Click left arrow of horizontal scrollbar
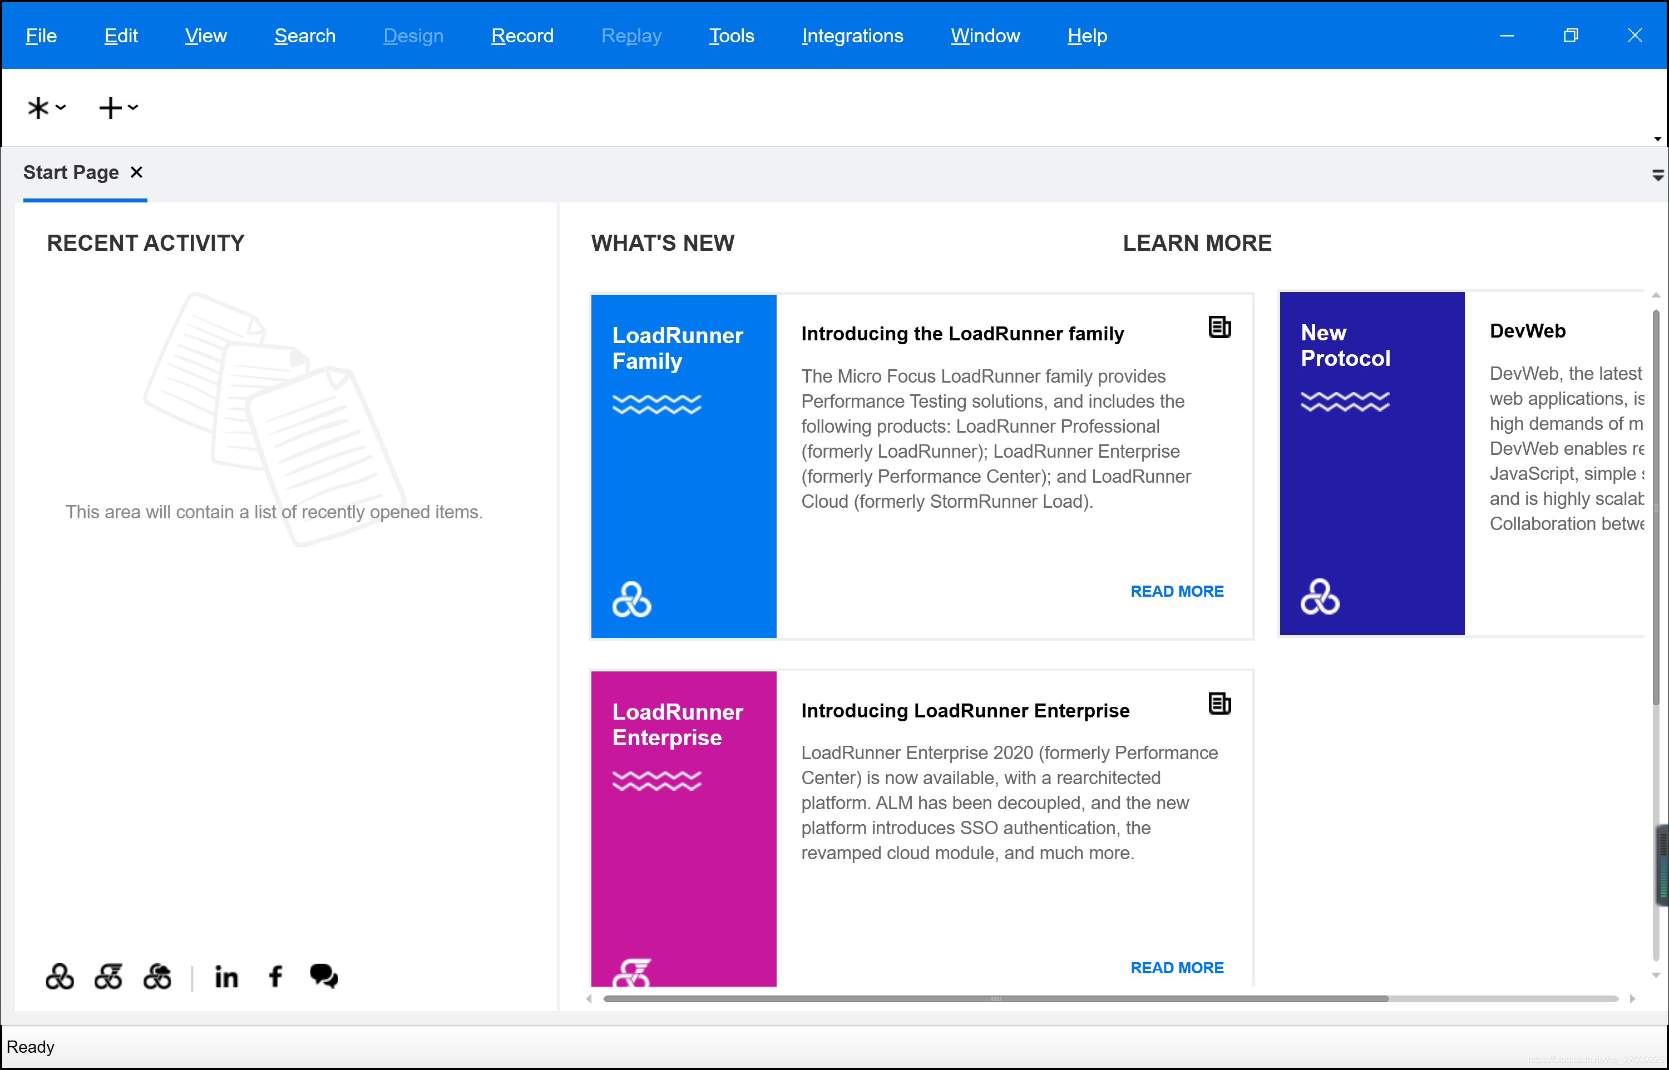1669x1070 pixels. click(x=589, y=998)
